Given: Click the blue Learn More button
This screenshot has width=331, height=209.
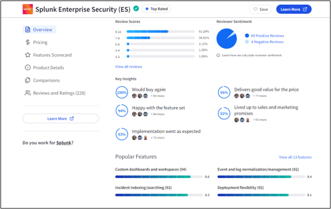Looking at the screenshot, I should point(294,9).
